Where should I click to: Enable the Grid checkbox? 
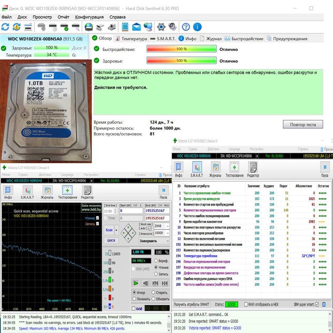pos(134,309)
